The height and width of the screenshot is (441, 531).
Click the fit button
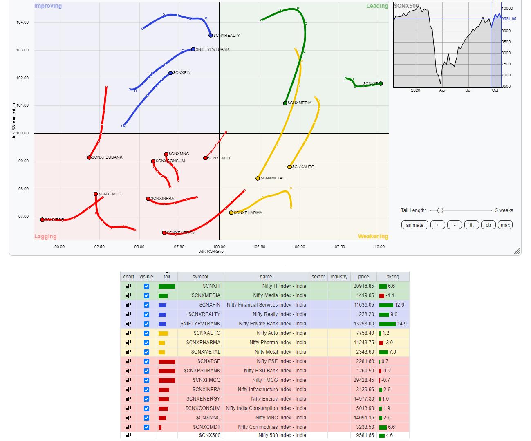[x=471, y=225]
